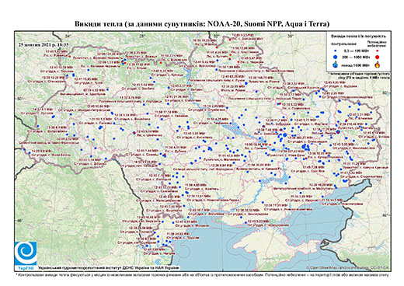
Task: Click the small red dot legend symbol
Action: (x=378, y=51)
